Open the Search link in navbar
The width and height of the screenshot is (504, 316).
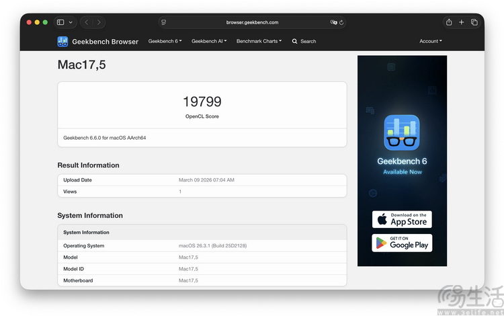pos(308,41)
